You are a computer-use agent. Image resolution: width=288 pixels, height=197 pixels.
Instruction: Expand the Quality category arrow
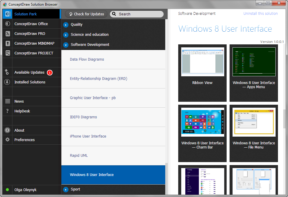click(66, 25)
